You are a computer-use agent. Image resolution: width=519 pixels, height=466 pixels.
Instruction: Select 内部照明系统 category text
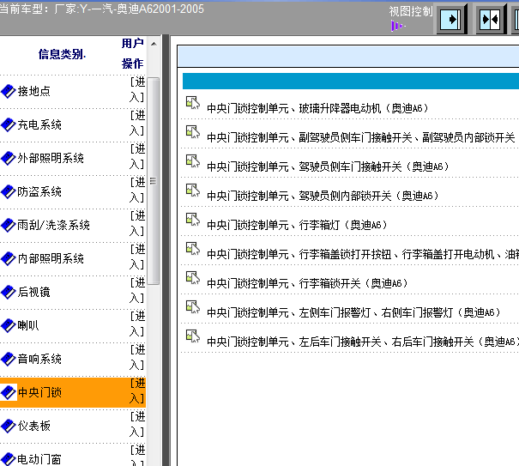tap(51, 258)
